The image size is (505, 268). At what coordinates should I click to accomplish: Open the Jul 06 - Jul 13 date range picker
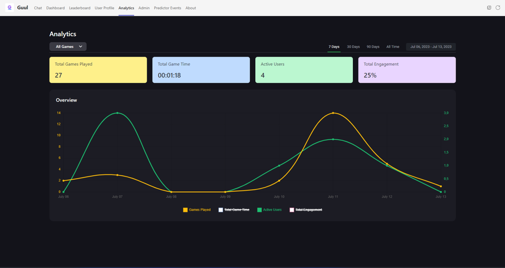click(430, 47)
